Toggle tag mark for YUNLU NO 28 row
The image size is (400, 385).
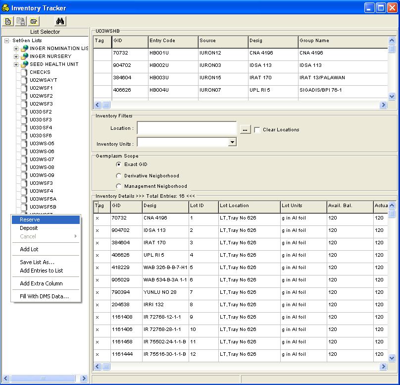pos(97,292)
